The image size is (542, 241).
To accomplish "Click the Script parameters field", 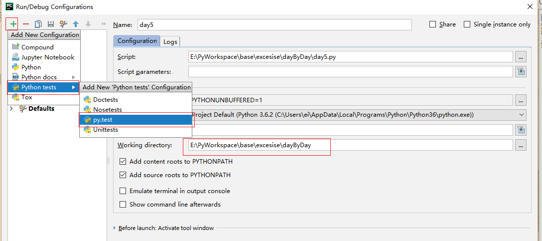I will coord(351,72).
